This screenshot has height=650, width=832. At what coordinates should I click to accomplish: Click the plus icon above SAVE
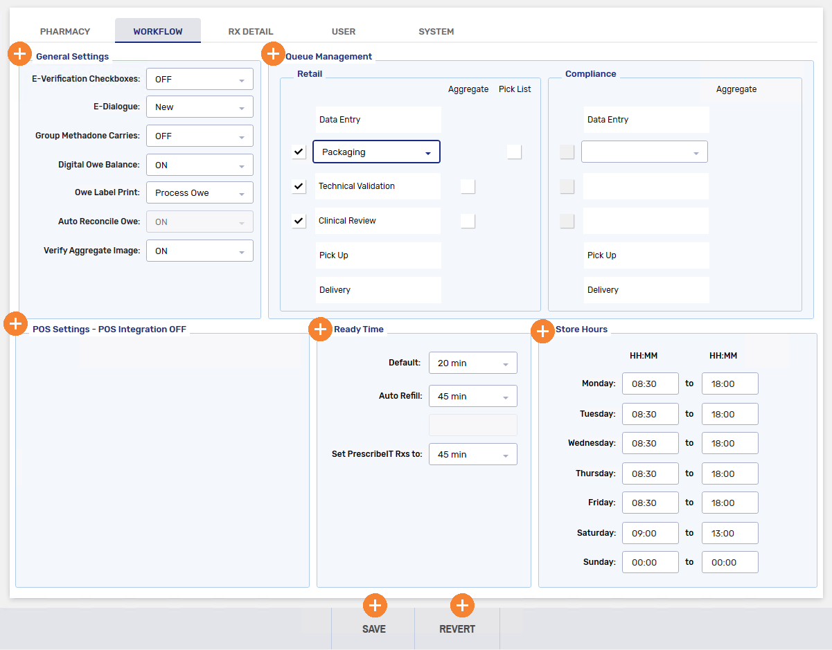click(375, 605)
